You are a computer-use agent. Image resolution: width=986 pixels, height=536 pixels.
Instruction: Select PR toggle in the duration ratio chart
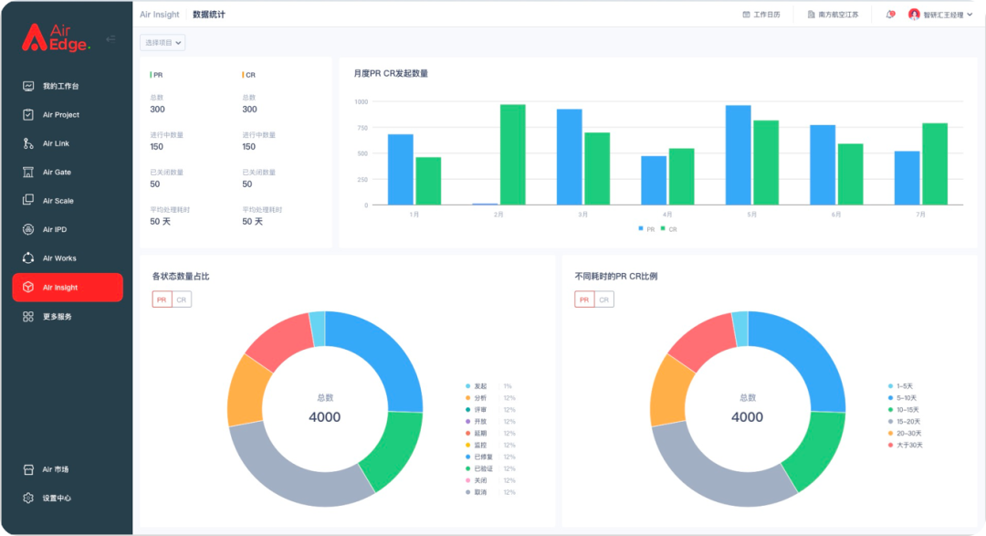[x=584, y=300]
